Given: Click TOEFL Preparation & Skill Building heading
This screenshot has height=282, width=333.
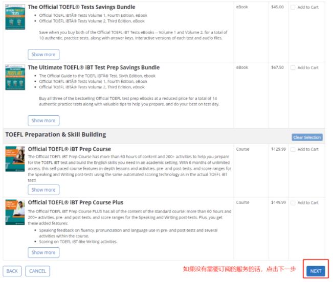Looking at the screenshot, I should click(x=56, y=135).
